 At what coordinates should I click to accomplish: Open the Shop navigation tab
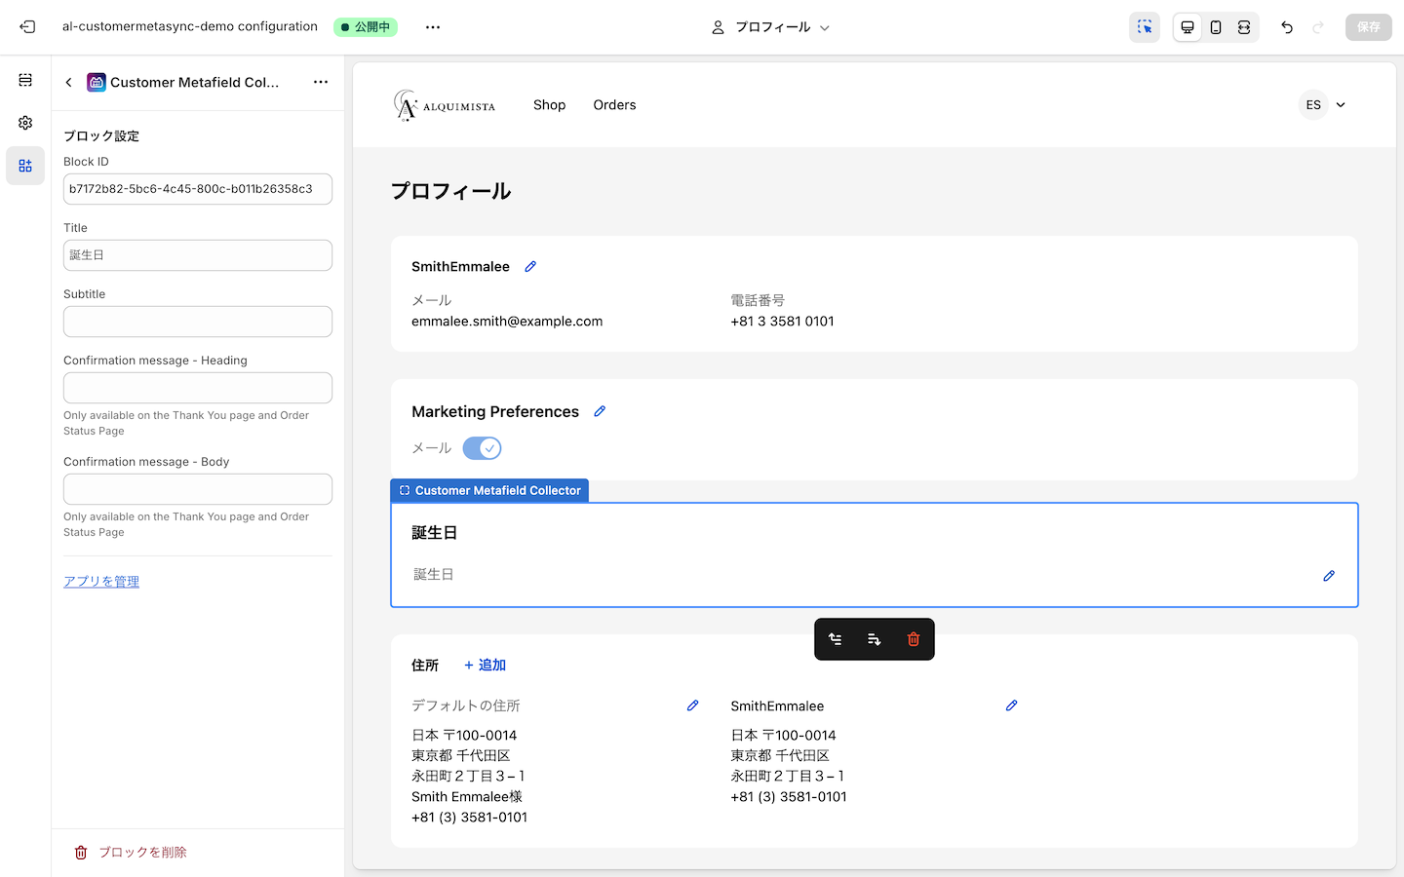click(x=549, y=104)
